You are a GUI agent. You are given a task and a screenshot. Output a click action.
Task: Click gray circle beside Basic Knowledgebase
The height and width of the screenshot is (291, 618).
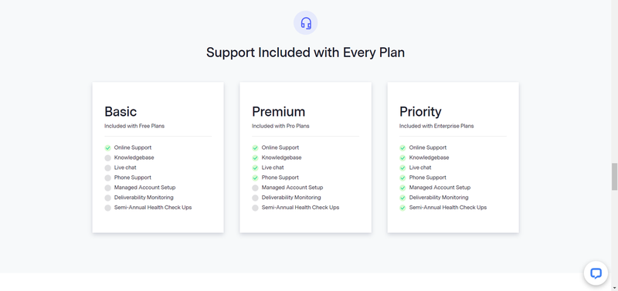point(107,158)
